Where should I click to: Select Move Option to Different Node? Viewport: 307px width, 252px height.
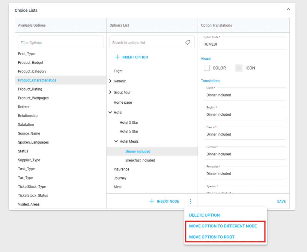223,226
